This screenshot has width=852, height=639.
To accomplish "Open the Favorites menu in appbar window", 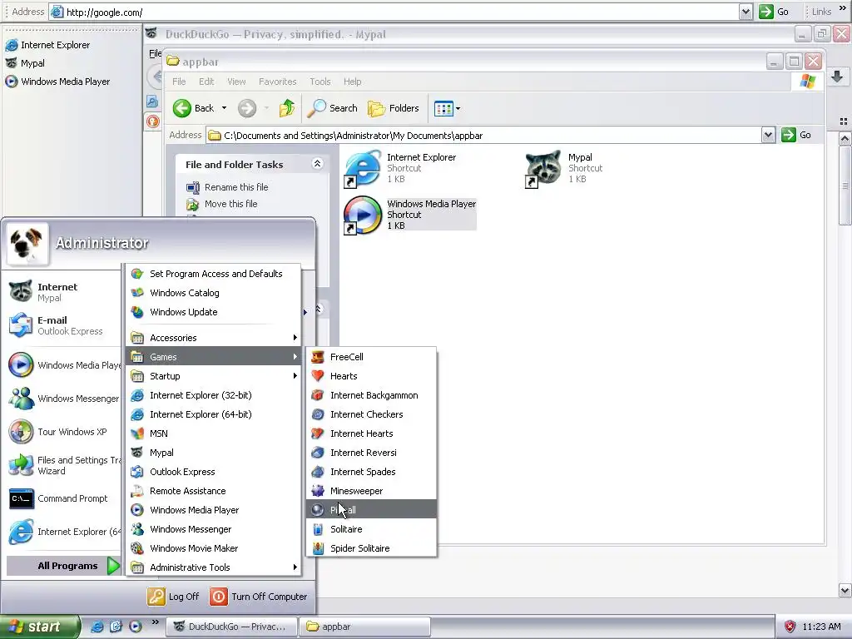I will pos(278,82).
